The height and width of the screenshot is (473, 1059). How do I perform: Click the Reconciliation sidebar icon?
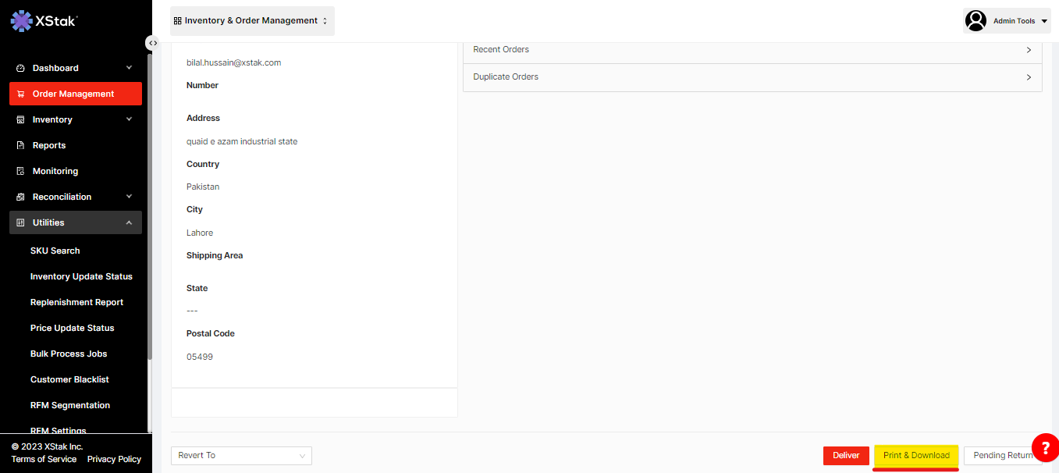click(x=21, y=197)
